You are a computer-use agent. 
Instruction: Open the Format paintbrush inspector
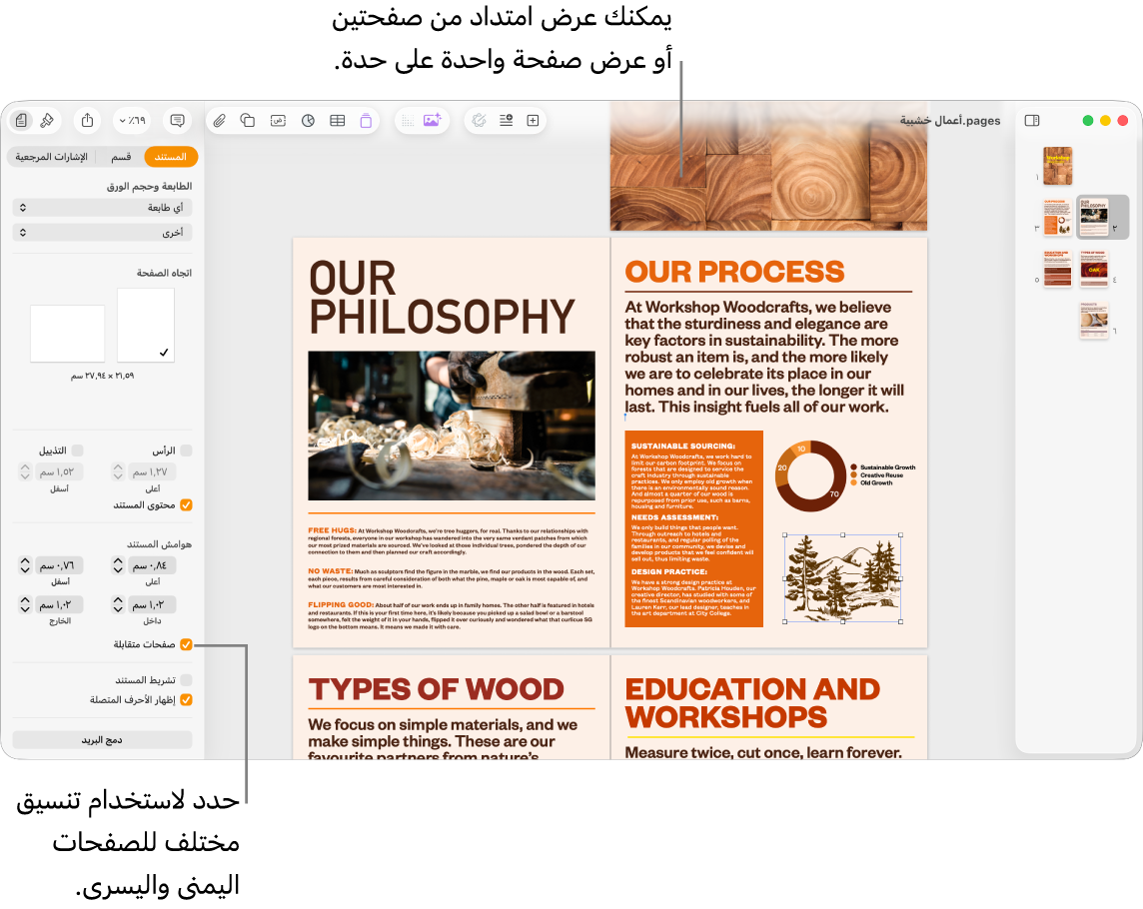pos(47,120)
